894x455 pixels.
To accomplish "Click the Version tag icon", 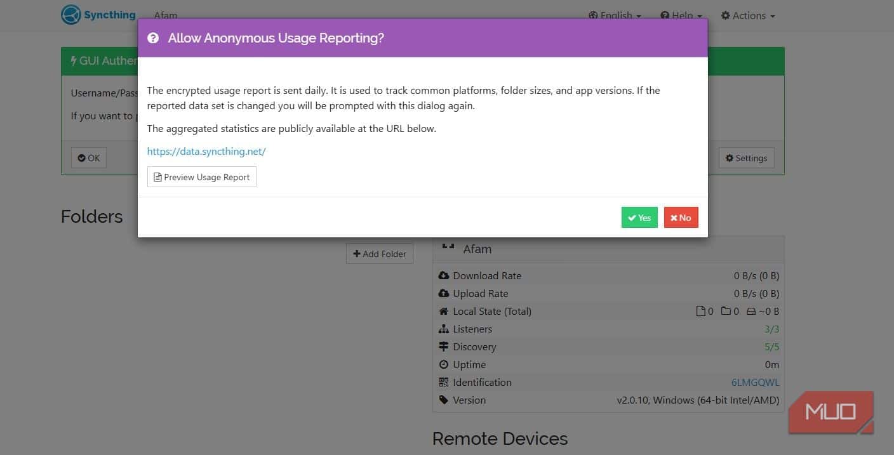I will point(444,400).
